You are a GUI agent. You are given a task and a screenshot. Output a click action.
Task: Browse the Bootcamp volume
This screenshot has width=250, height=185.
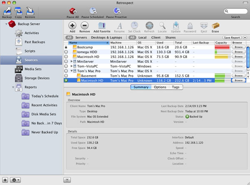(238, 48)
